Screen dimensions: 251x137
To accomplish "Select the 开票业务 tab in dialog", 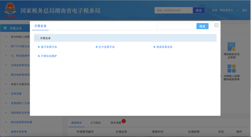I will click(x=40, y=26).
